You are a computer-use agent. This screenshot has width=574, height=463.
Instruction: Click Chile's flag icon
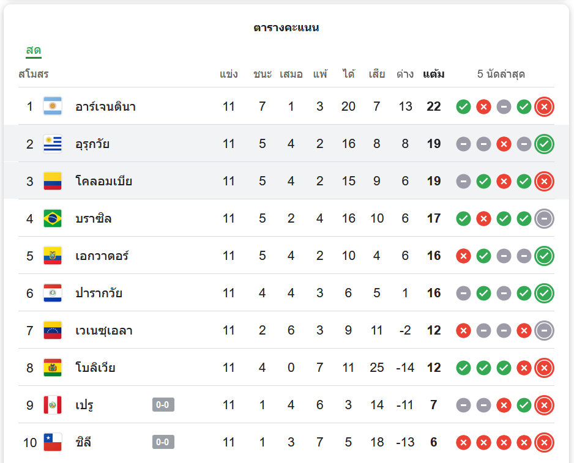(x=53, y=442)
